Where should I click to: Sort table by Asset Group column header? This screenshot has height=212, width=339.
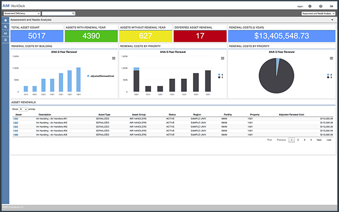139,115
